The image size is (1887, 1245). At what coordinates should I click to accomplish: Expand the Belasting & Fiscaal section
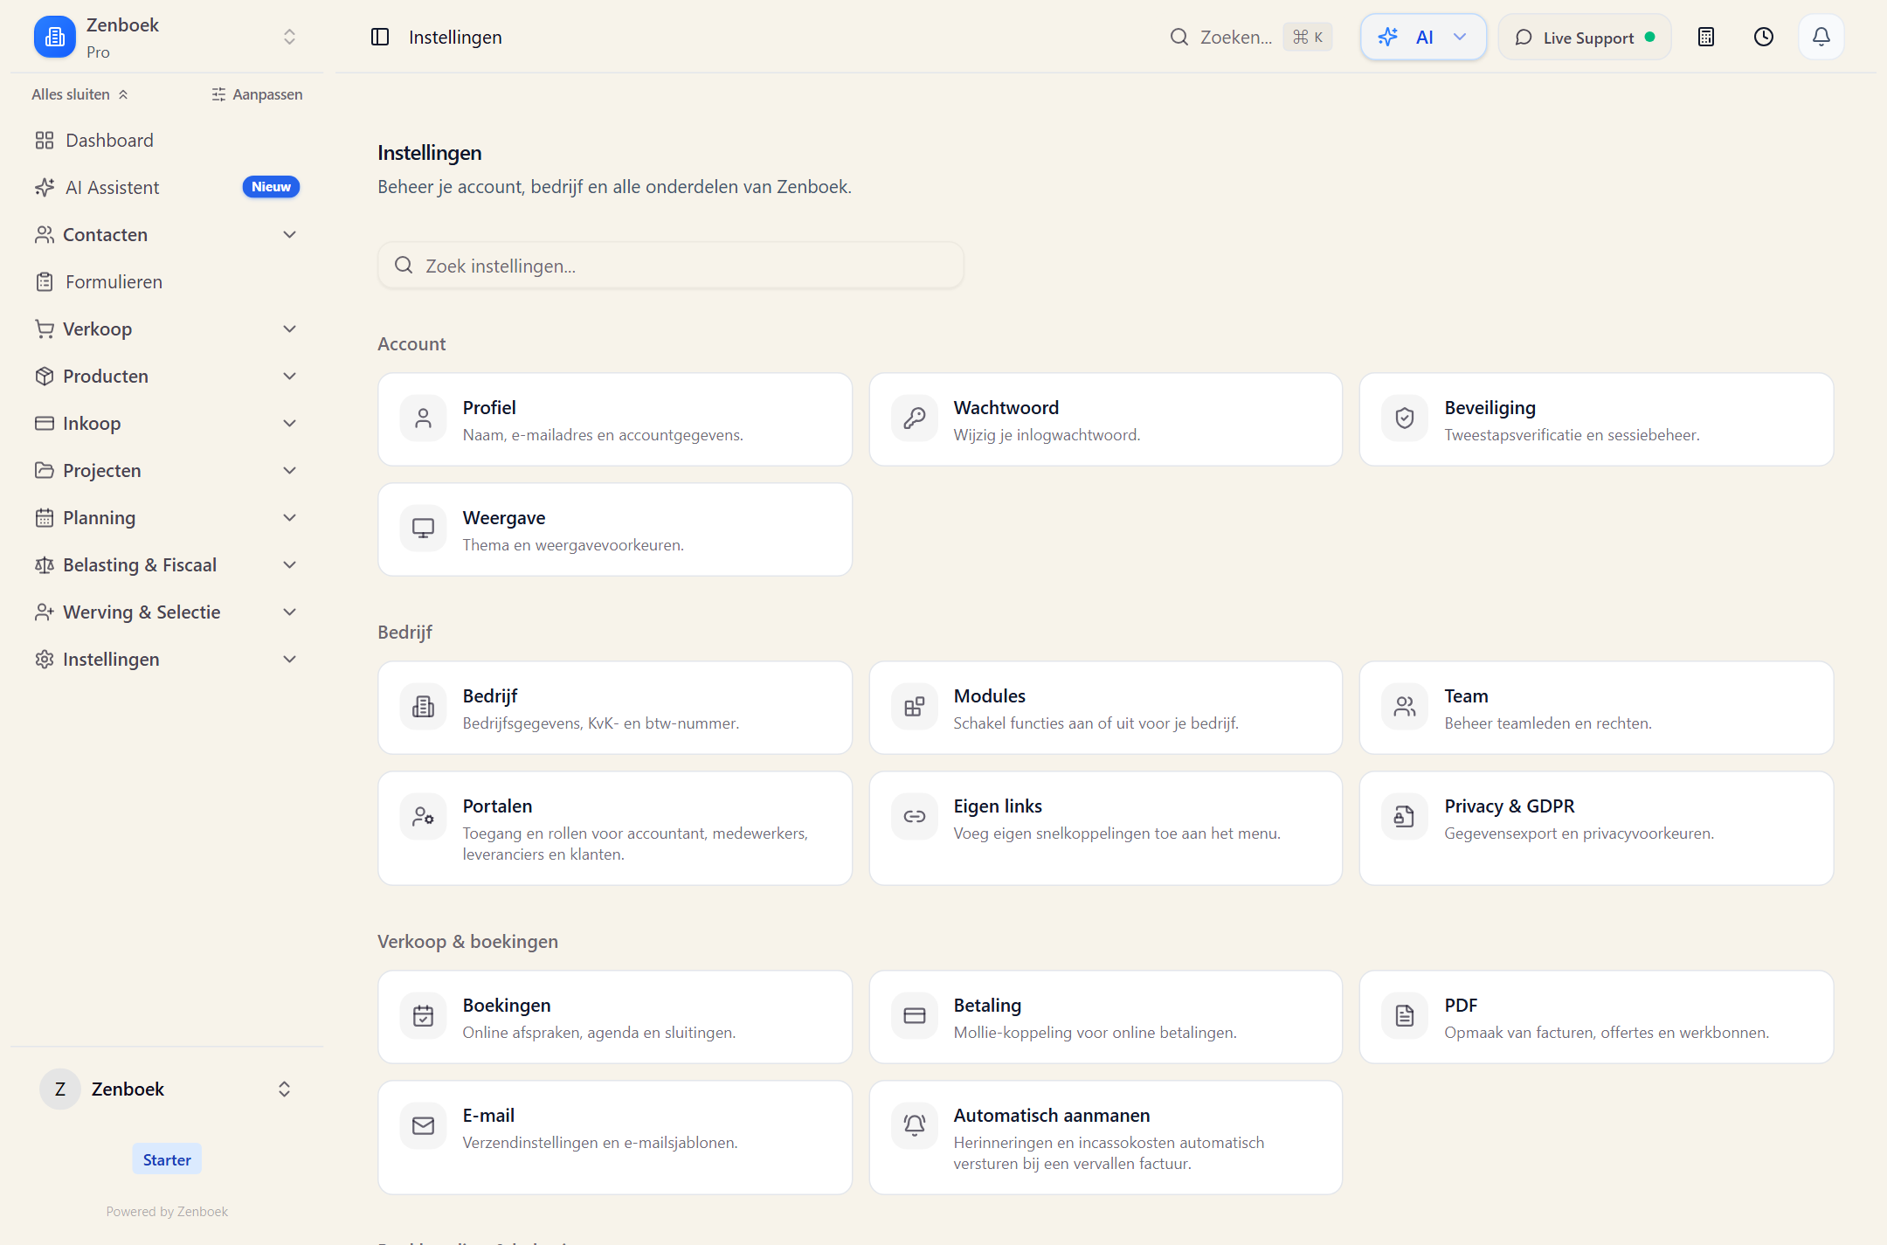click(166, 564)
